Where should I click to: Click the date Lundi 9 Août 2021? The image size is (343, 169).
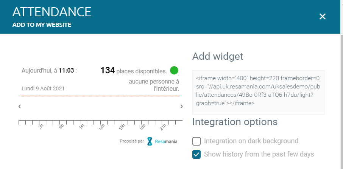(43, 88)
